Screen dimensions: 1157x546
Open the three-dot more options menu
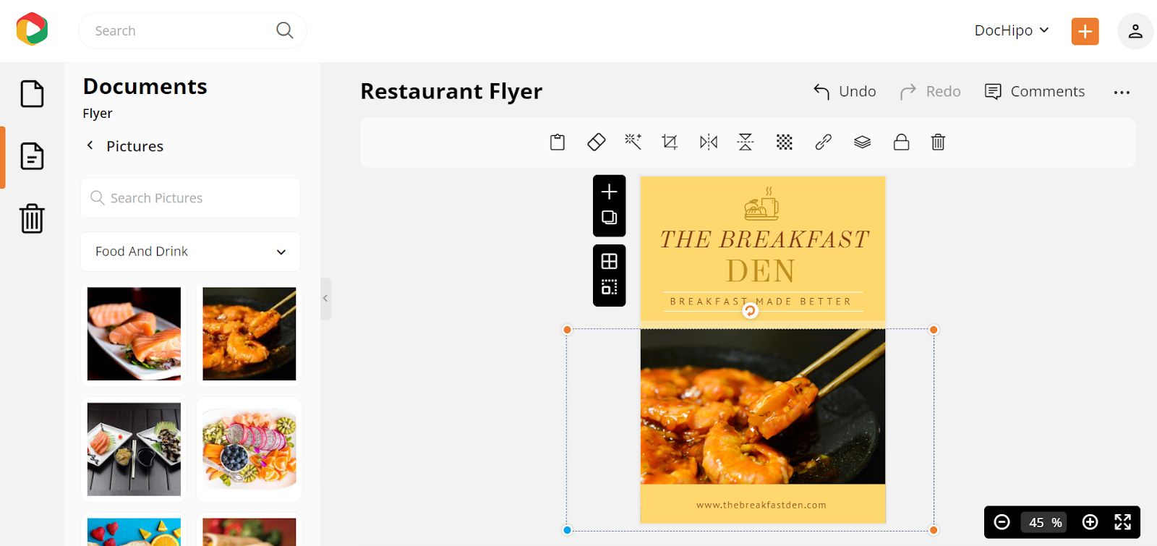coord(1122,93)
